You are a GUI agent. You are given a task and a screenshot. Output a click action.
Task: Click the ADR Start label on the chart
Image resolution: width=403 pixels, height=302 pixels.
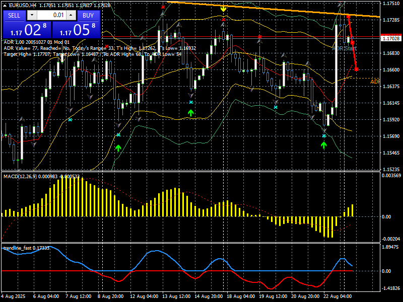(344, 48)
